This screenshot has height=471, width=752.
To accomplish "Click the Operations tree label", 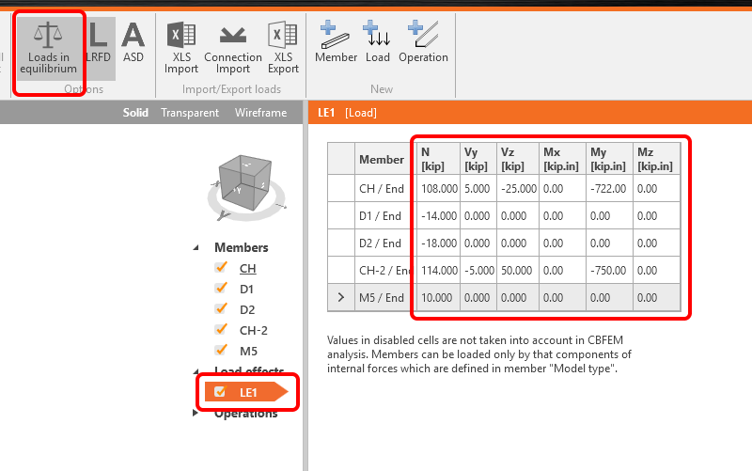I will click(245, 414).
